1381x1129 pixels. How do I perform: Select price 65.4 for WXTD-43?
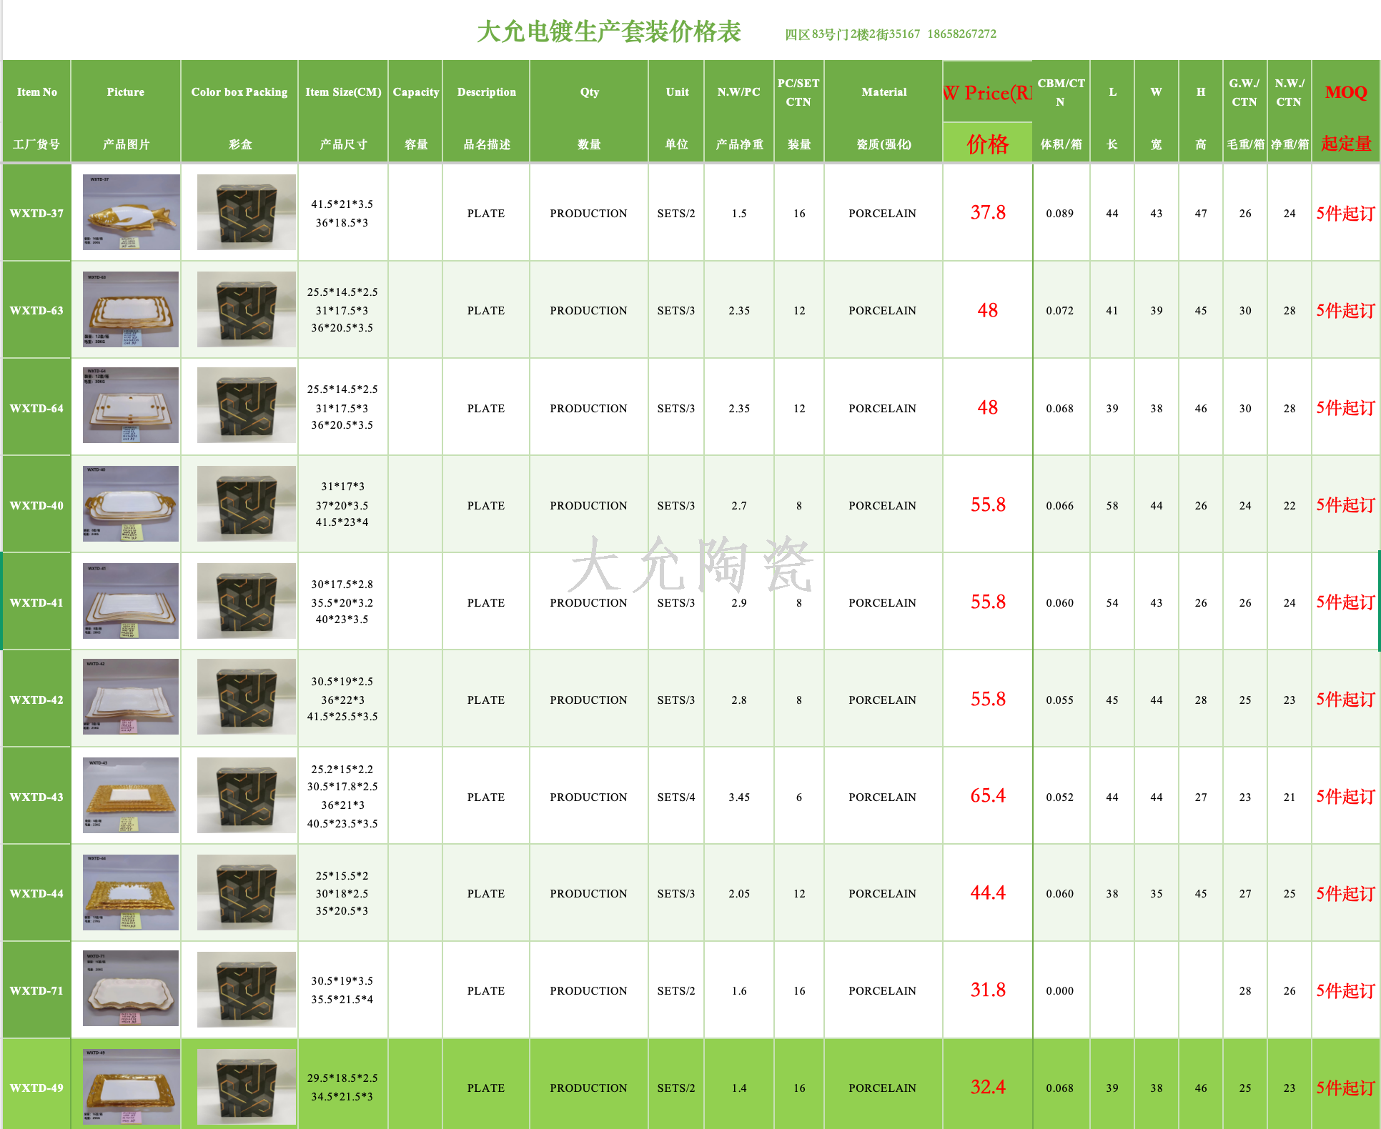pyautogui.click(x=987, y=796)
